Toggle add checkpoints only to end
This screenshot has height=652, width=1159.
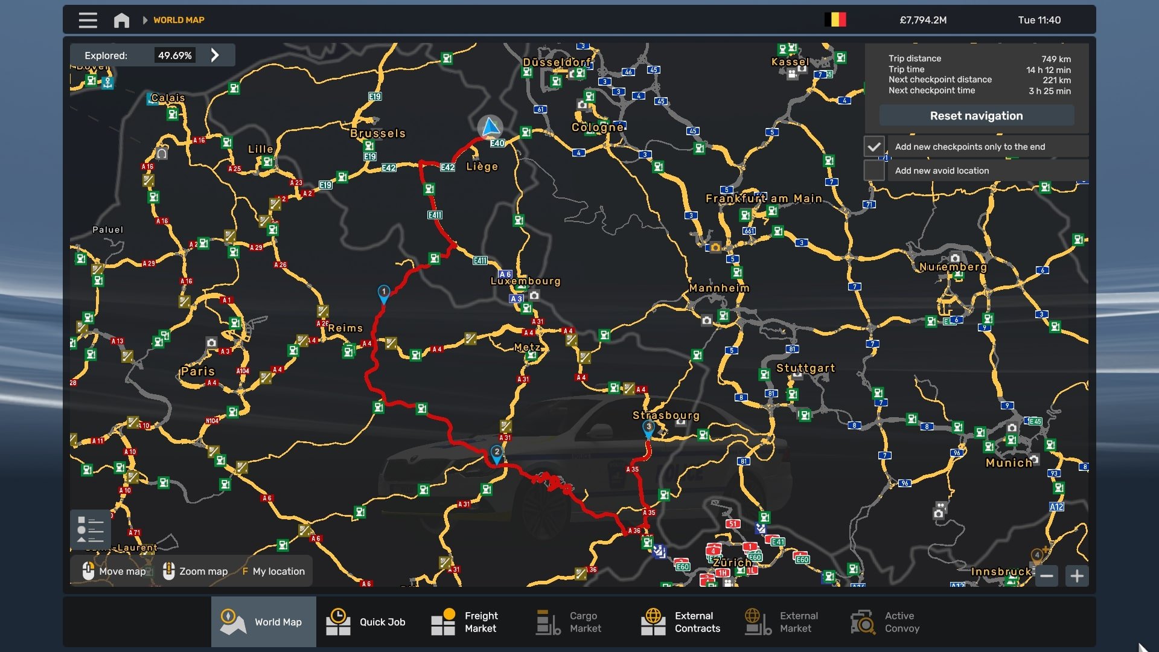pos(874,147)
